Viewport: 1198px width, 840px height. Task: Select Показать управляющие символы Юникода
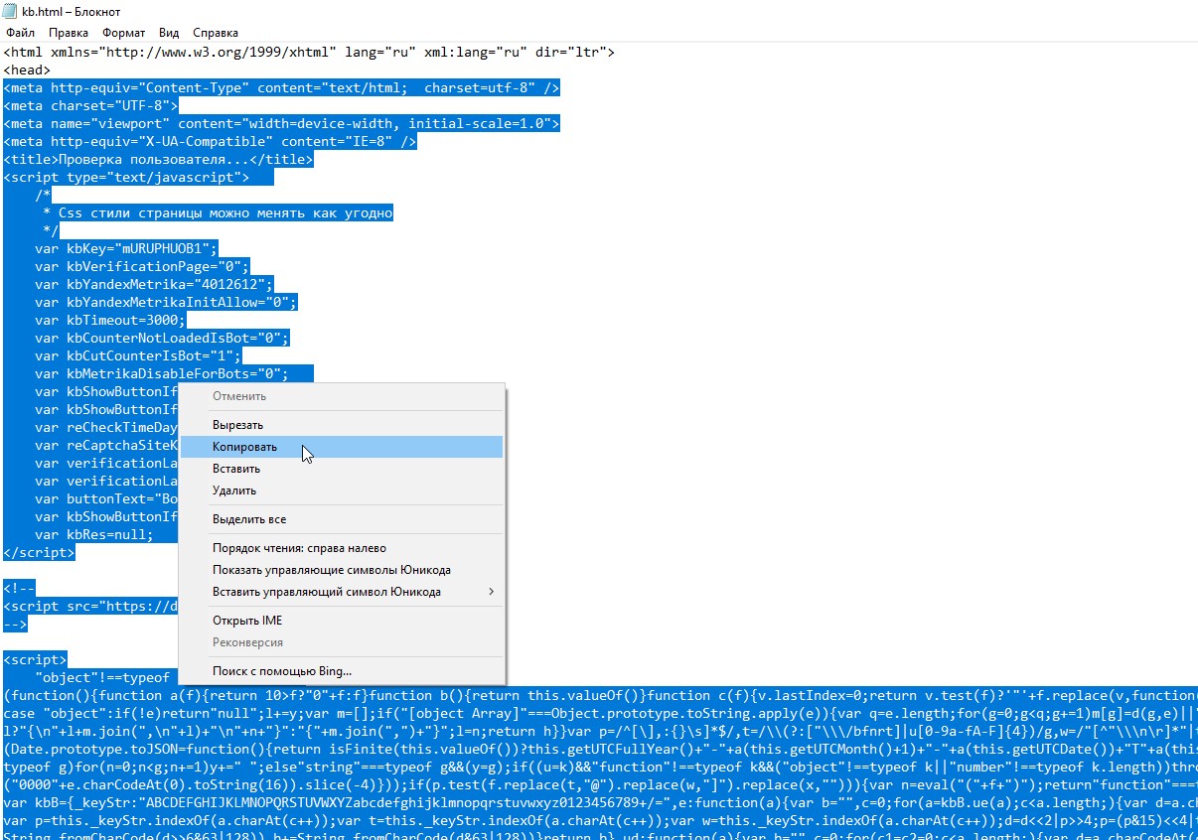click(x=342, y=570)
